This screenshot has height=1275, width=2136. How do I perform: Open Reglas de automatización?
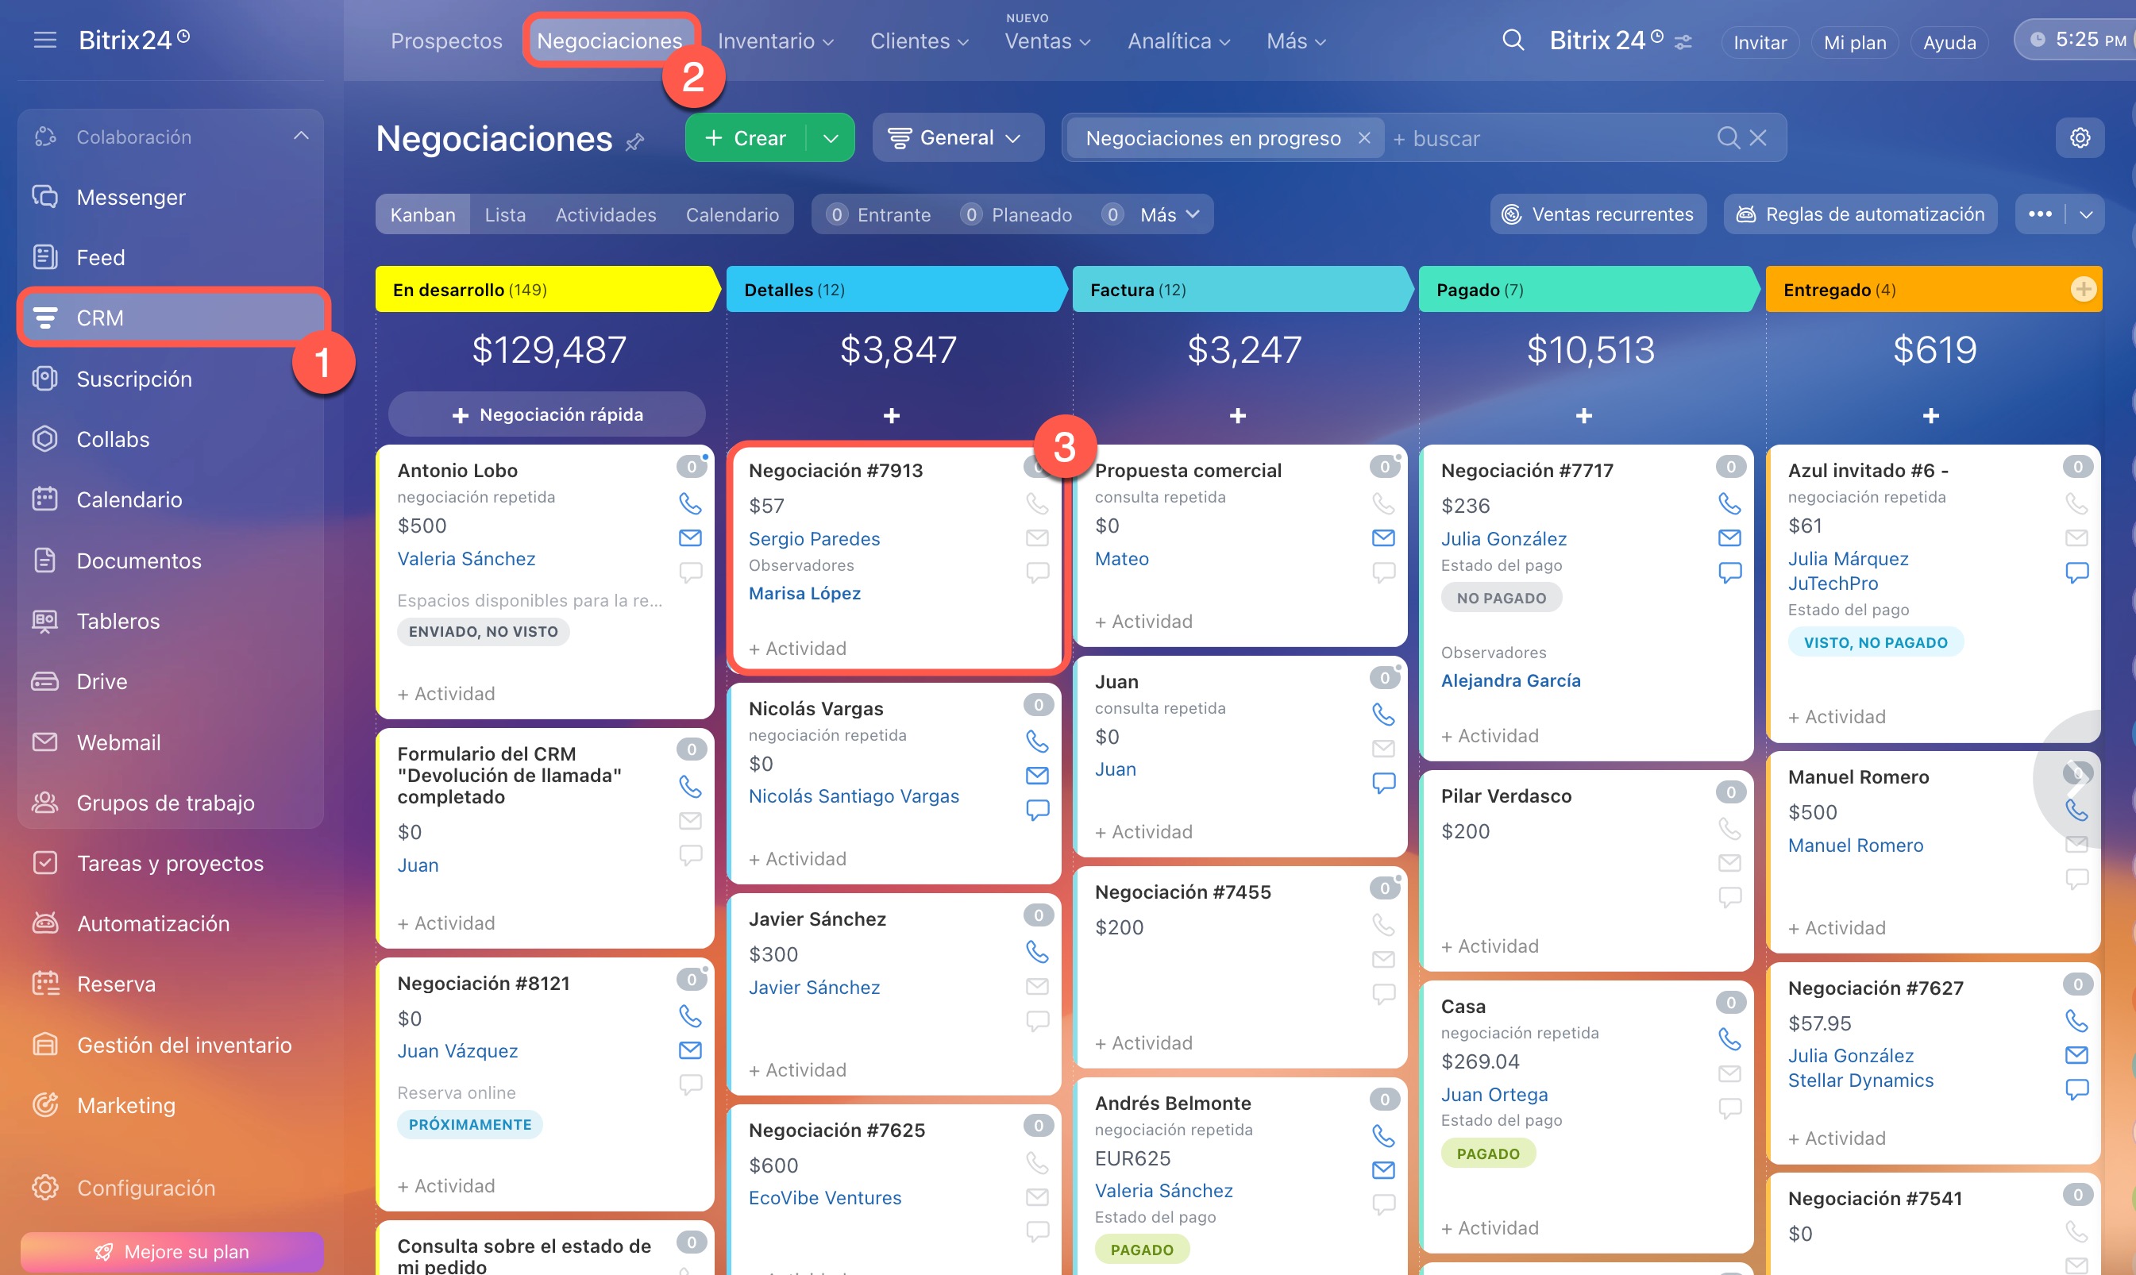click(1860, 214)
